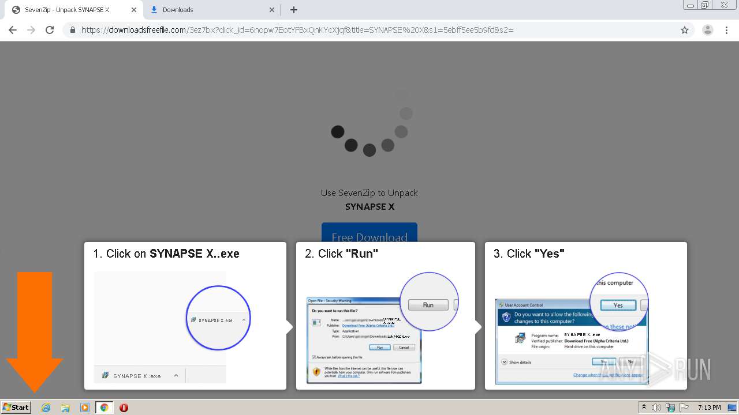Image resolution: width=739 pixels, height=415 pixels.
Task: Restore down the Chrome window
Action: [705, 5]
